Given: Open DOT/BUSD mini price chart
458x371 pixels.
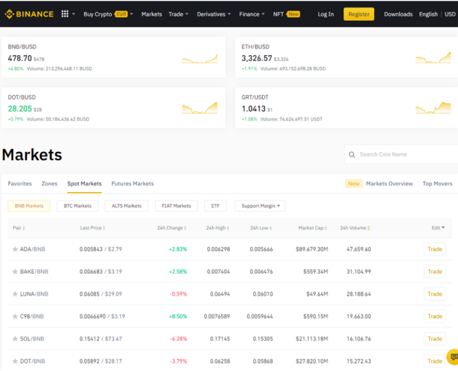Looking at the screenshot, I should (x=200, y=108).
